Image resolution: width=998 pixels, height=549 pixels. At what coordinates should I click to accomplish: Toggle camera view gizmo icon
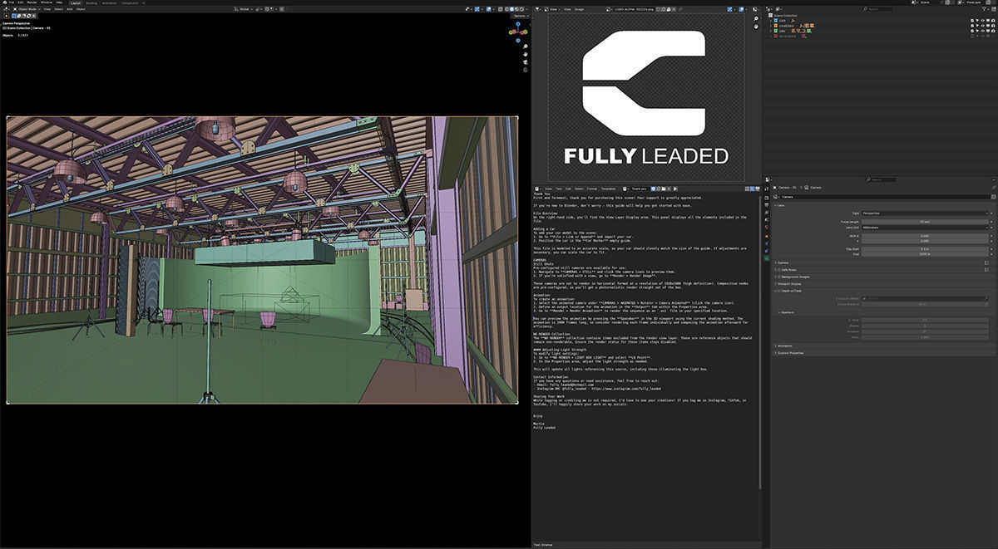point(525,62)
